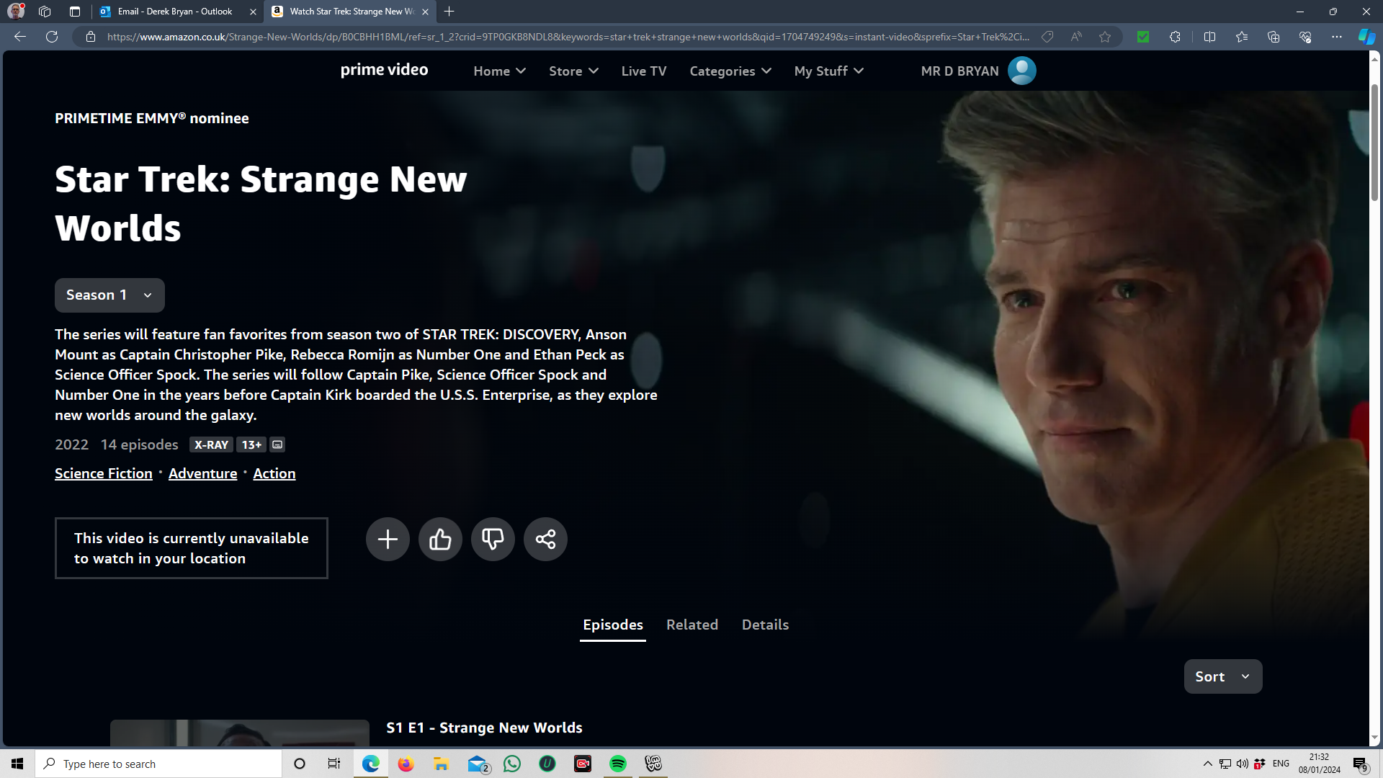Screen dimensions: 1383x778
Task: Expand the Season 1 dropdown
Action: [109, 295]
